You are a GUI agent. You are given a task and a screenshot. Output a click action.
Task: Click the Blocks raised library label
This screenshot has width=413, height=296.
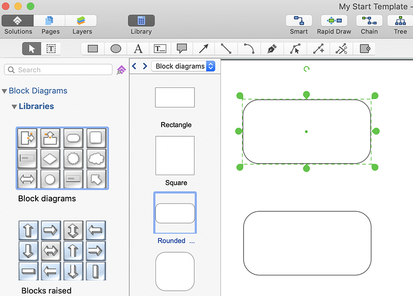(46, 290)
